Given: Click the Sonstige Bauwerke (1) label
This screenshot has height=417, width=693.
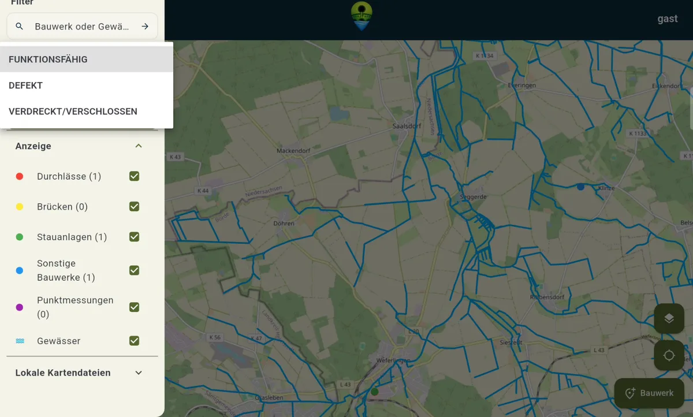Looking at the screenshot, I should [x=66, y=270].
